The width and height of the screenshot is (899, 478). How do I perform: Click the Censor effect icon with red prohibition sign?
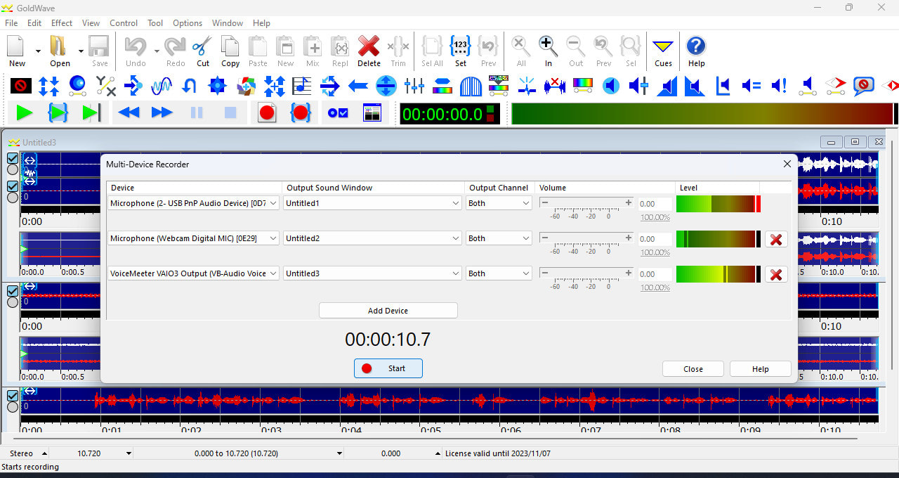point(21,86)
